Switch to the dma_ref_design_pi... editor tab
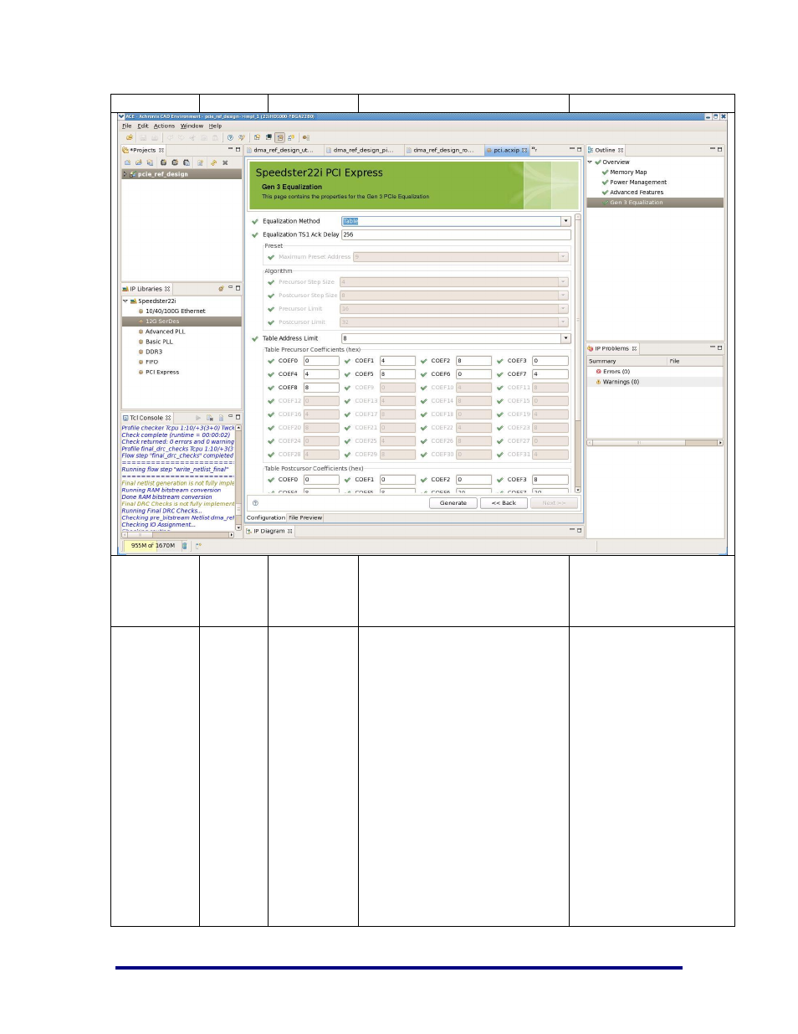 coord(362,151)
